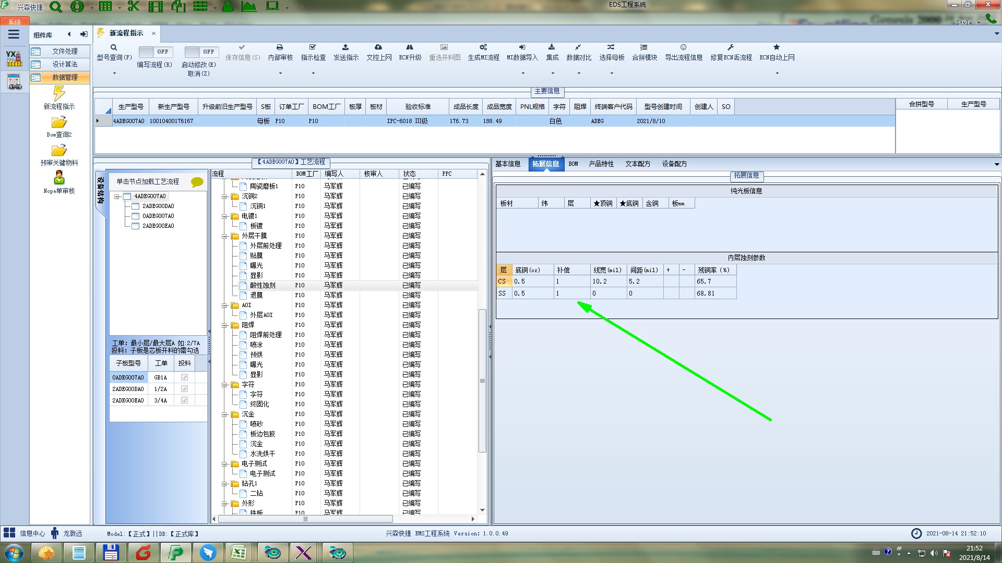
Task: Select the 酸性蚀刻 process tree item
Action: [x=263, y=286]
